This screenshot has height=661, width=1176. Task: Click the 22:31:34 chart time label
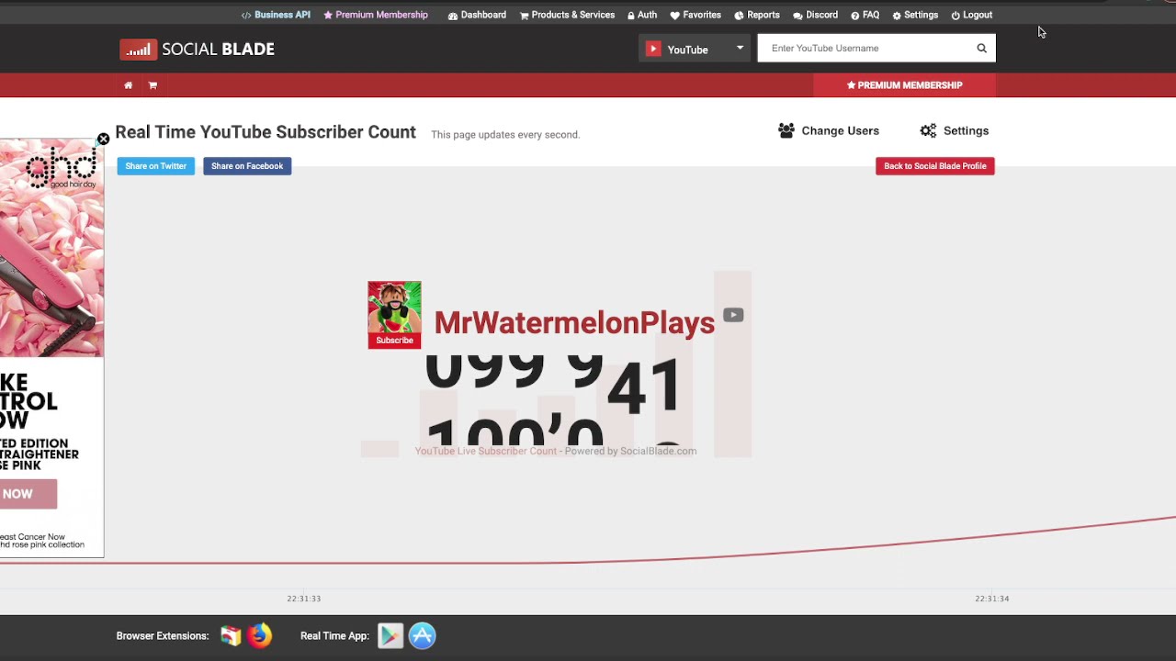pyautogui.click(x=992, y=599)
